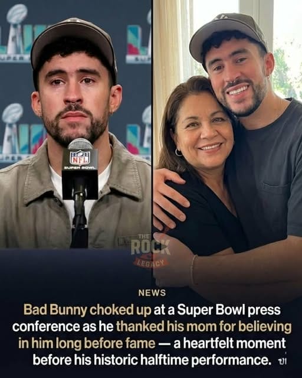
Task: Click the woman's hoop earring
Action: (178, 152)
